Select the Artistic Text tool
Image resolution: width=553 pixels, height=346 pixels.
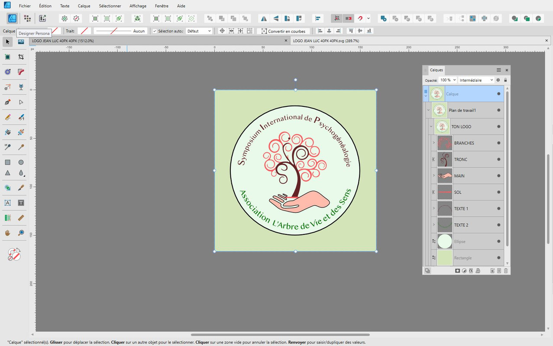pyautogui.click(x=7, y=203)
